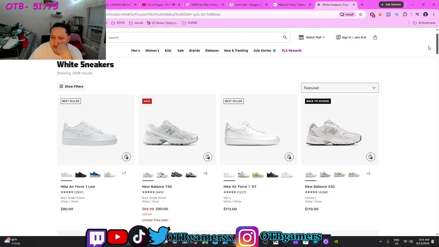This screenshot has width=439, height=247.
Task: Show hidden system tray icons
Action: pyautogui.click(x=380, y=242)
